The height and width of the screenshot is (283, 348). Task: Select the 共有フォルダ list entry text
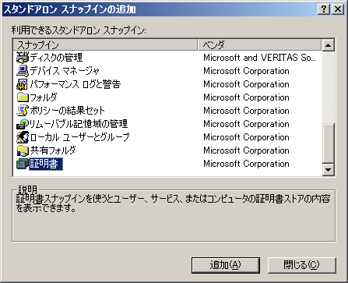(53, 150)
